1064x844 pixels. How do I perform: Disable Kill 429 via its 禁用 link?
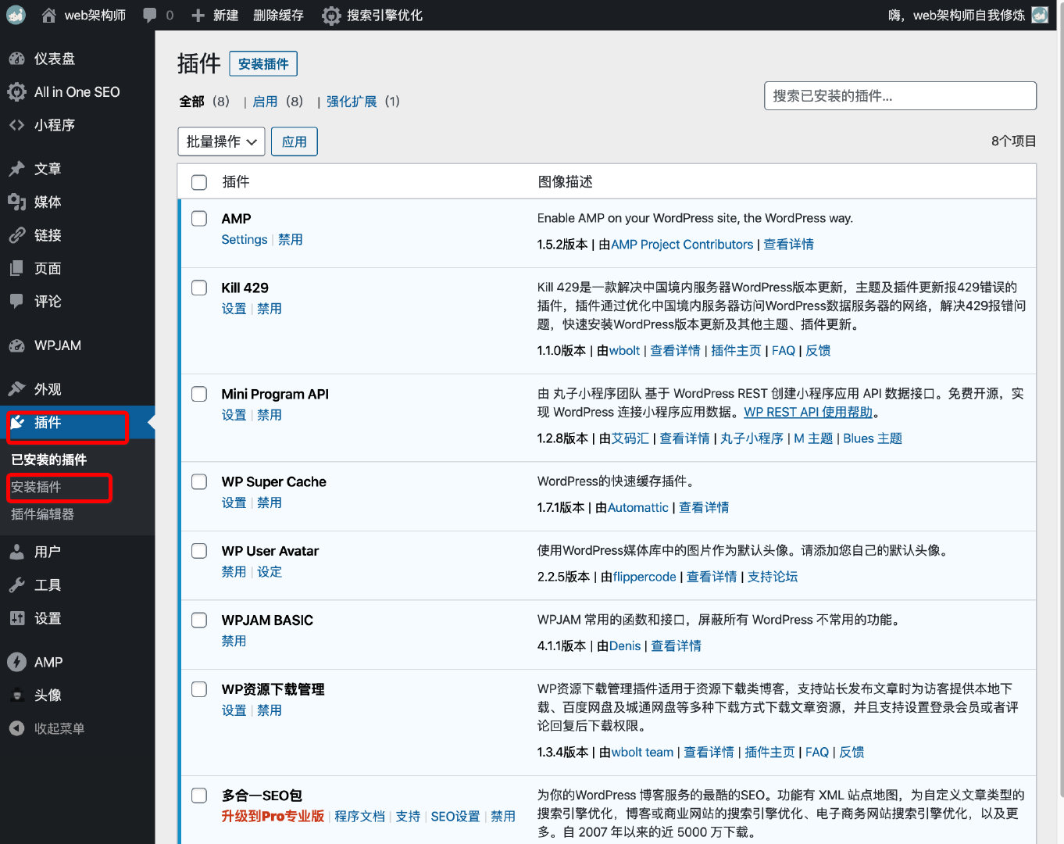point(270,308)
